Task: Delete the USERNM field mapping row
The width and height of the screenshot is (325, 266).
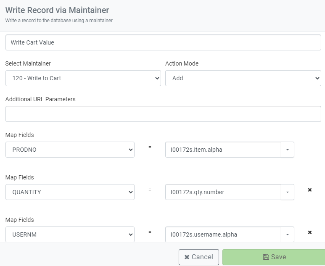Action: [310, 232]
